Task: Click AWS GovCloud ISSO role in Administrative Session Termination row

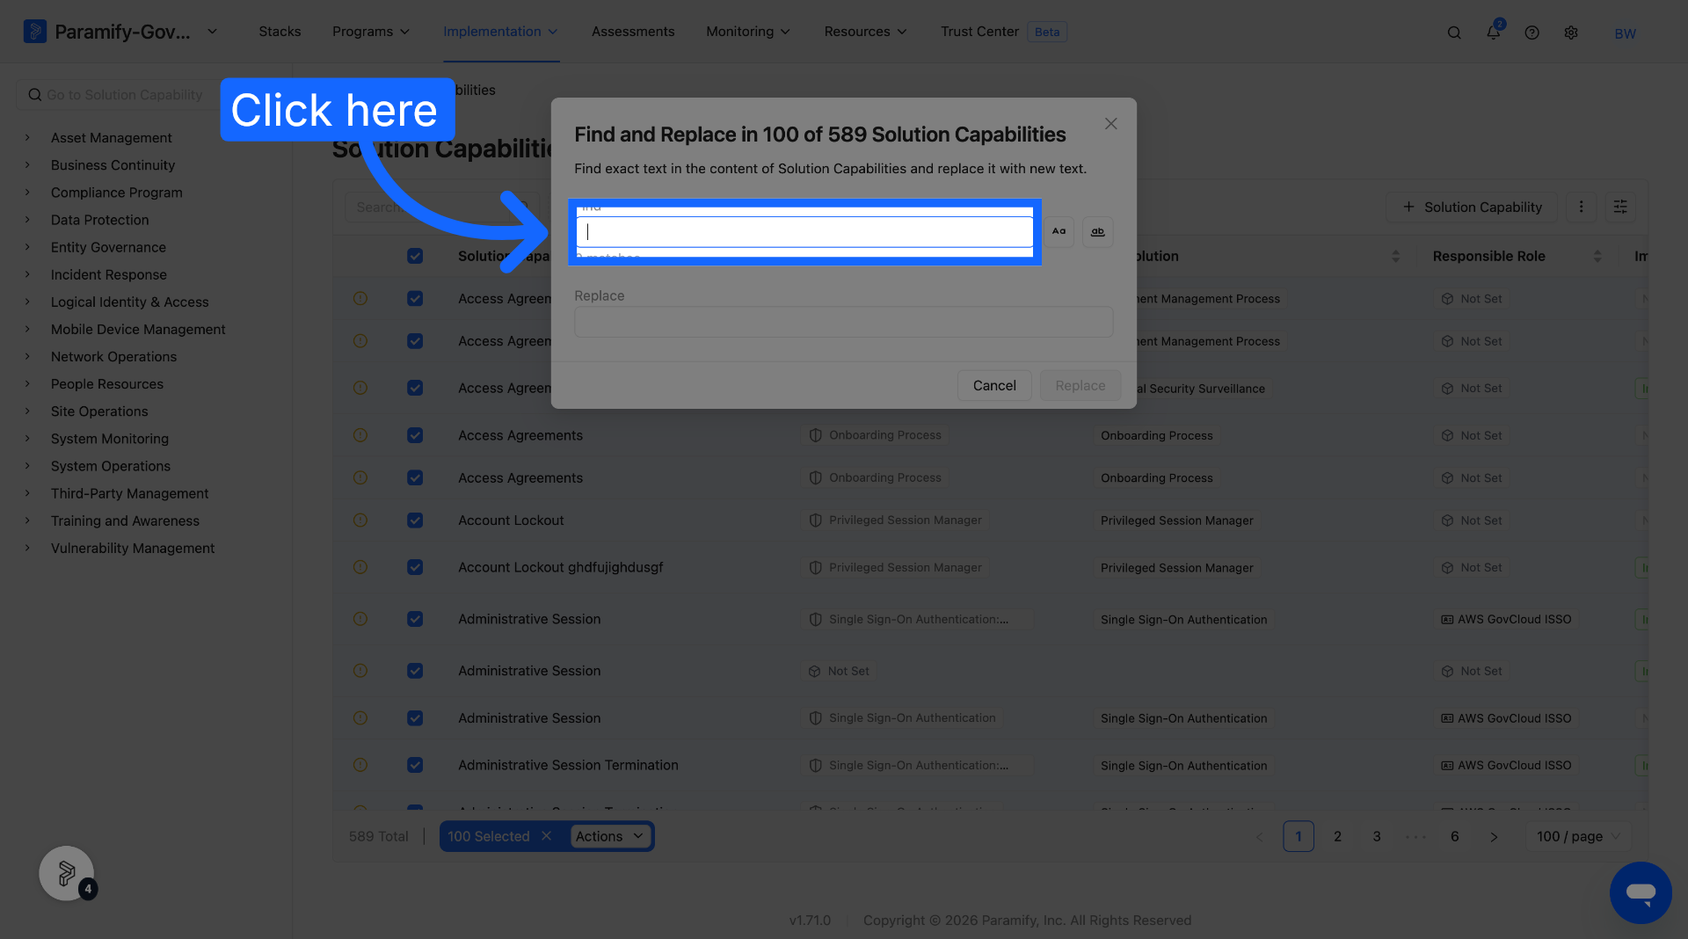Action: point(1506,766)
